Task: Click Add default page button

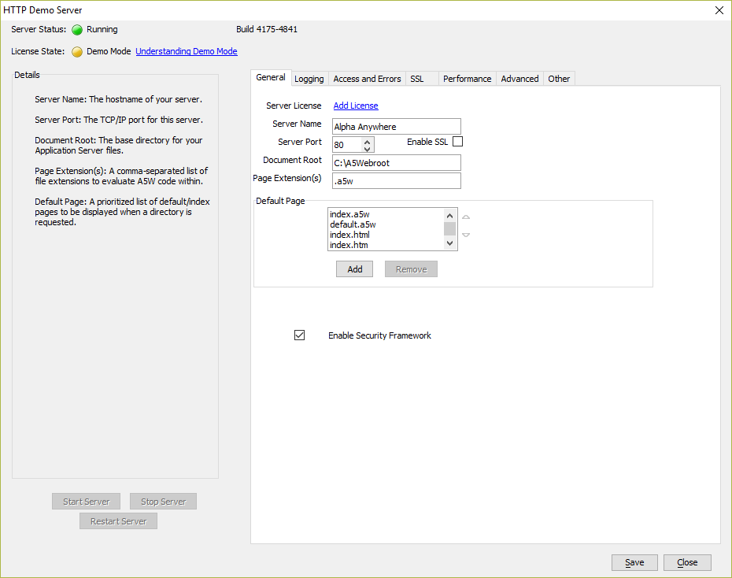Action: 354,269
